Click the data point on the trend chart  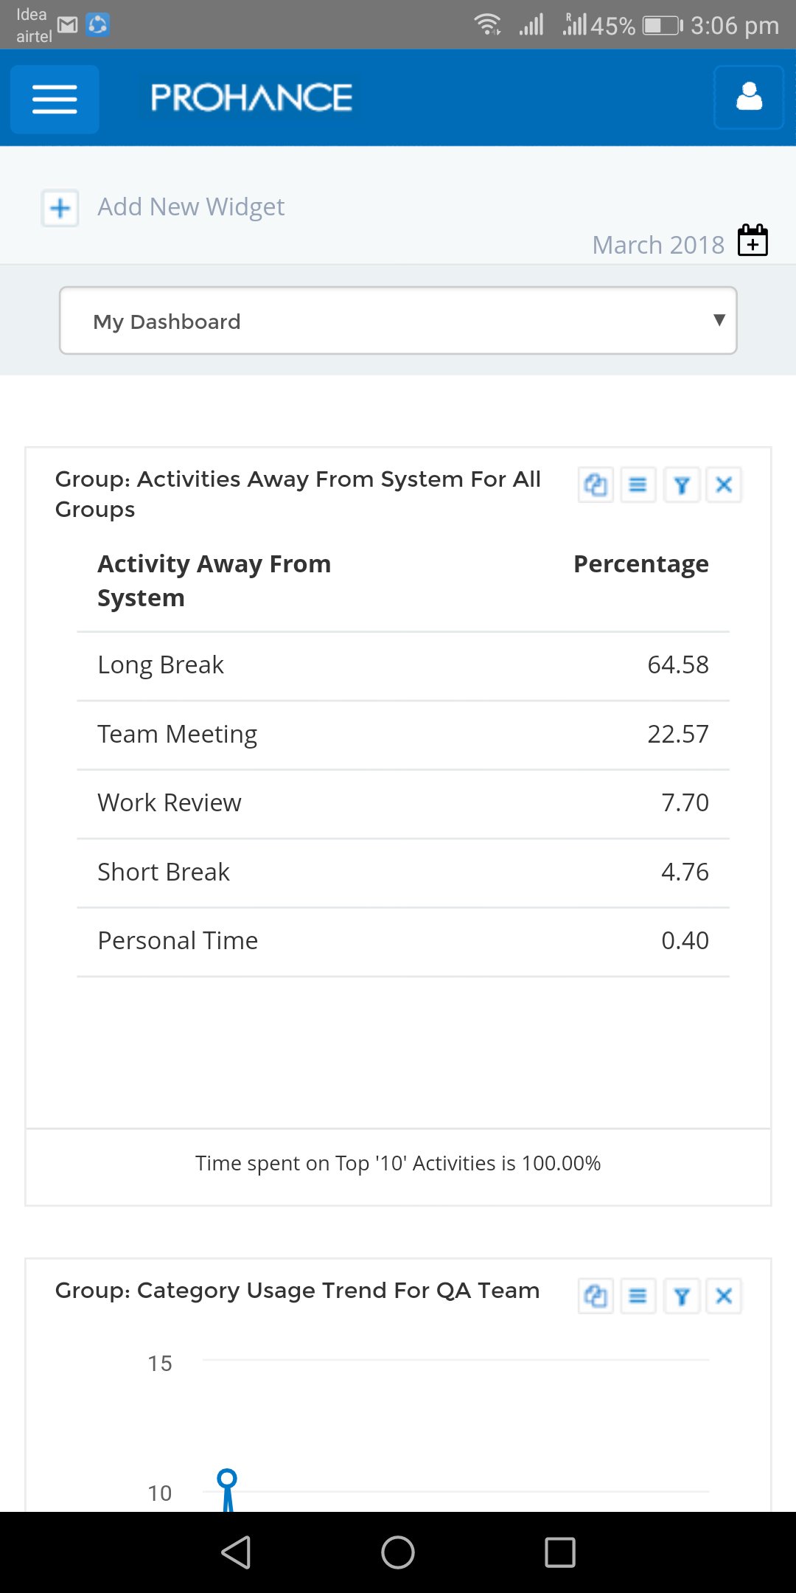[227, 1479]
